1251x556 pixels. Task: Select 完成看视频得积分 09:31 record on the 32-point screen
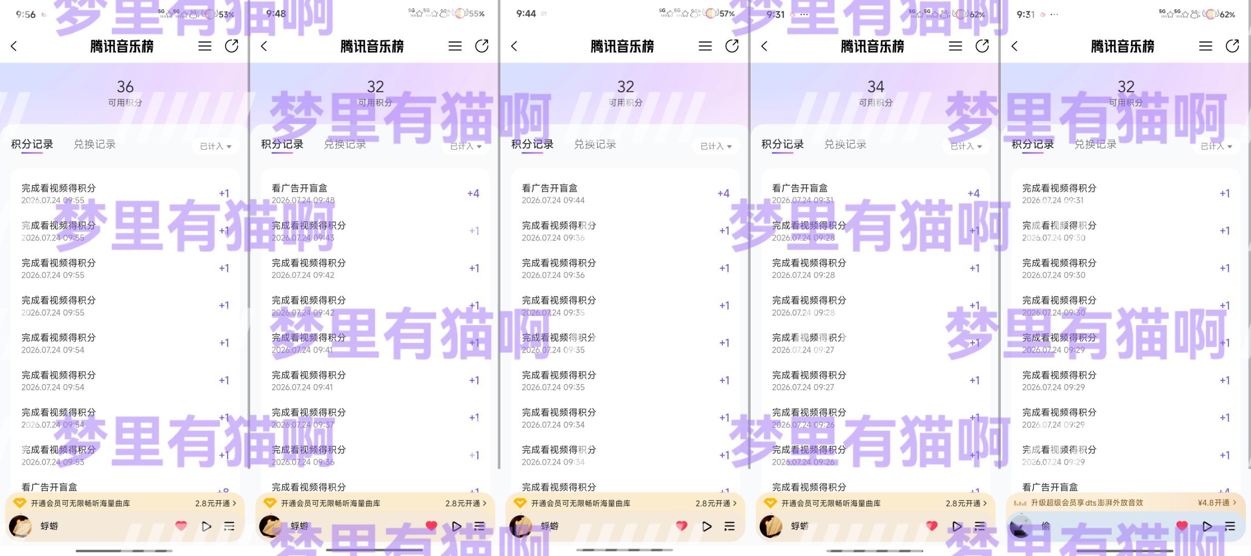1126,194
